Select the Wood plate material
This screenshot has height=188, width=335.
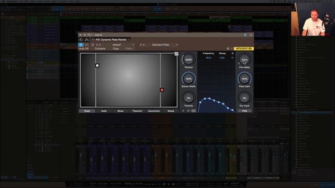click(x=171, y=111)
